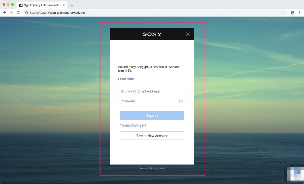Reload the page with the refresh icon

(x=18, y=12)
